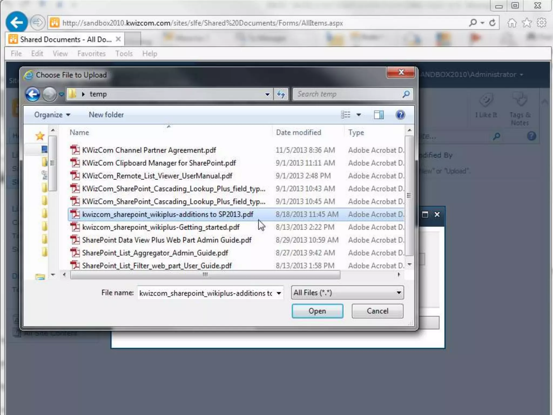The height and width of the screenshot is (415, 553).
Task: Open the browser Home icon
Action: 512,23
